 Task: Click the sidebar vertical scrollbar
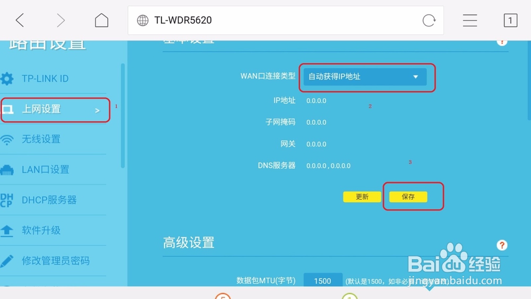point(123,115)
